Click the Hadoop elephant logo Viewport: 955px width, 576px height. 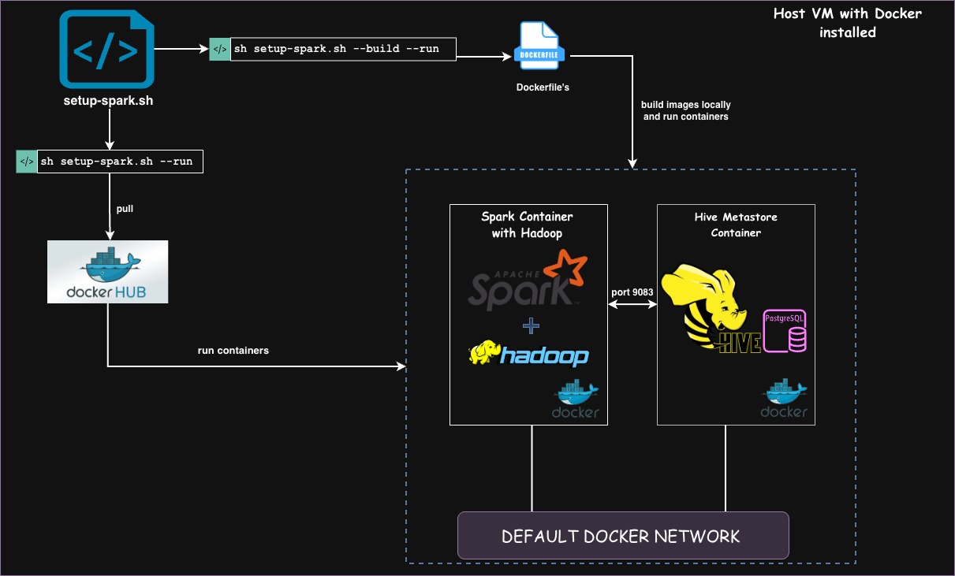(528, 355)
